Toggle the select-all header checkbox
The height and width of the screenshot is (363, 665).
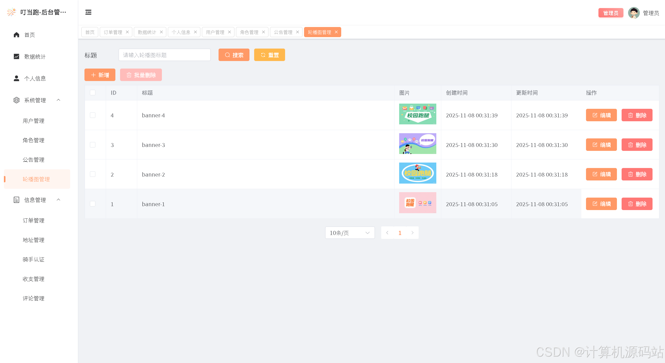click(93, 93)
